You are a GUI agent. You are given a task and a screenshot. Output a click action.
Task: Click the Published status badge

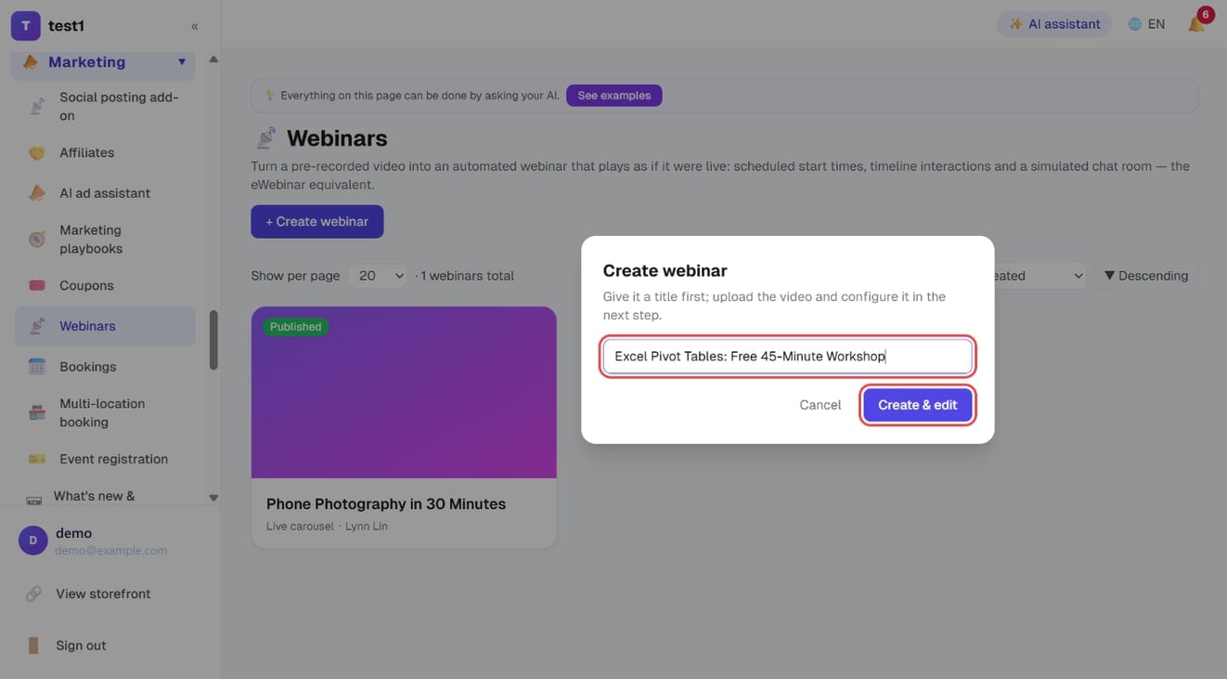tap(295, 327)
